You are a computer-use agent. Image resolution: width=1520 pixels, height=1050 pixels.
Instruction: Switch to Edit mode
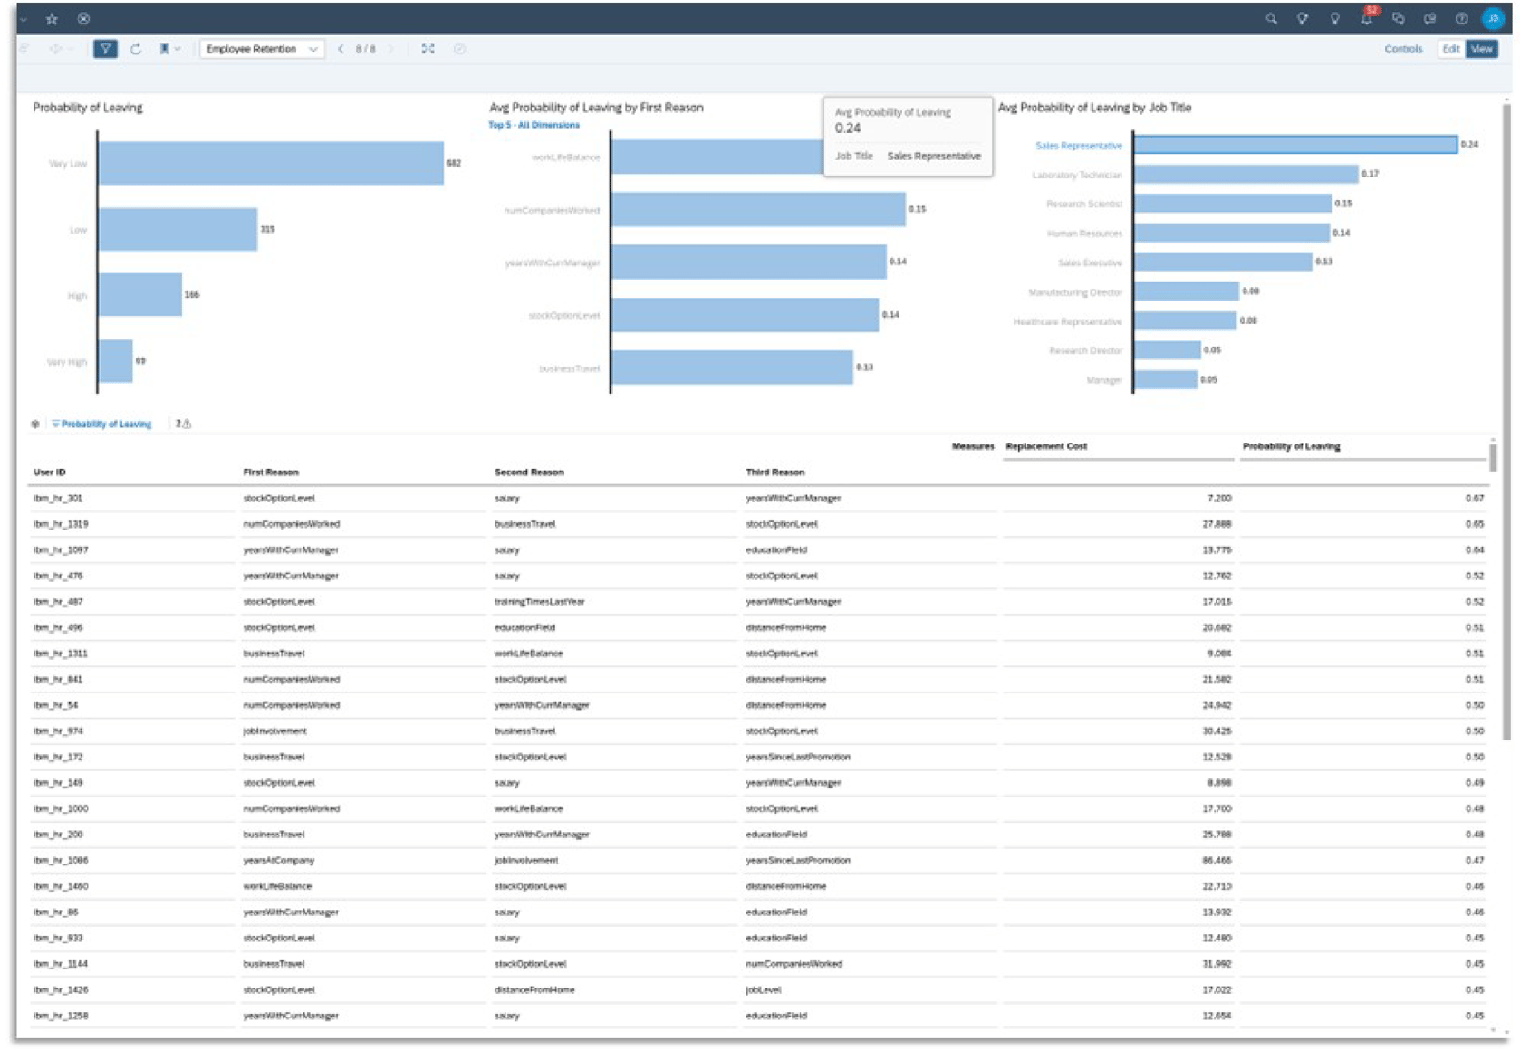click(x=1450, y=49)
